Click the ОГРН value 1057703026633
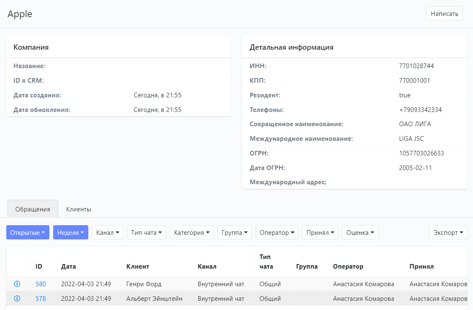The width and height of the screenshot is (473, 310). 422,153
